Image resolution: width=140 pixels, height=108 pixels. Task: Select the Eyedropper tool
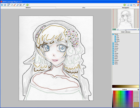pyautogui.click(x=24, y=5)
